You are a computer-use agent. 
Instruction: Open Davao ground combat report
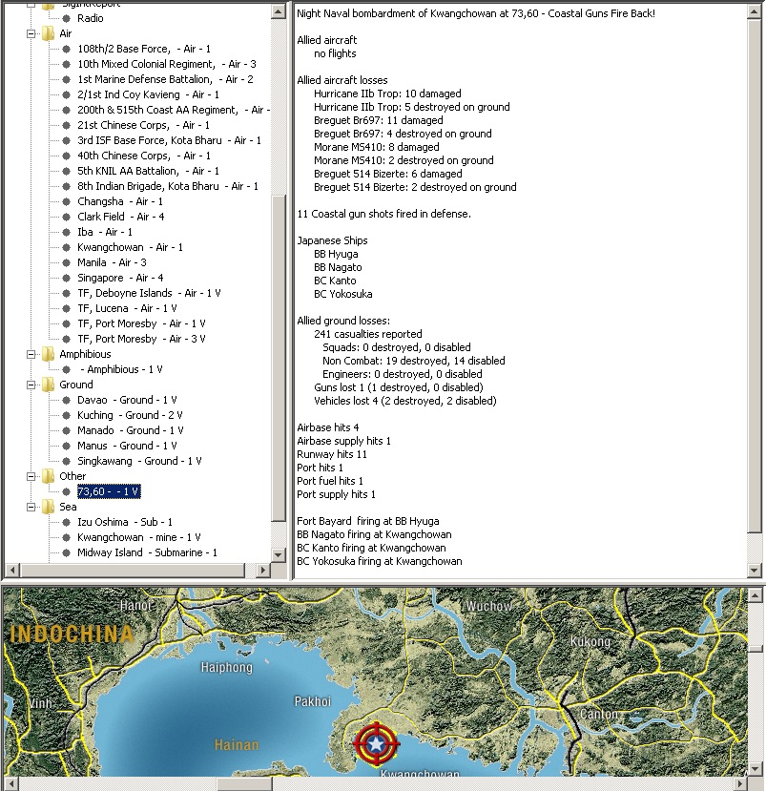127,400
